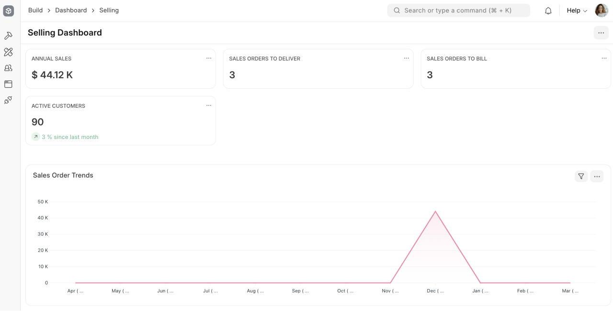Click the notification bell icon
Screen dimensions: 613x311
[x=548, y=11]
